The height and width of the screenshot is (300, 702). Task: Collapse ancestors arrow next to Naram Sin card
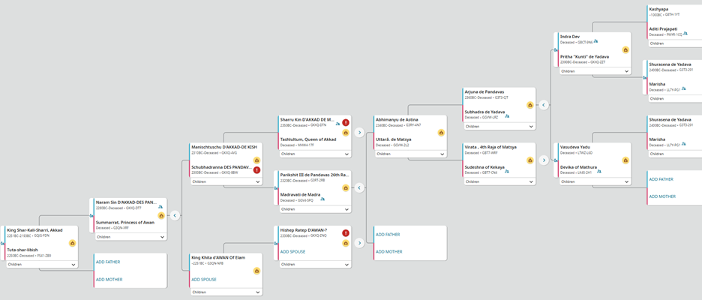click(175, 215)
